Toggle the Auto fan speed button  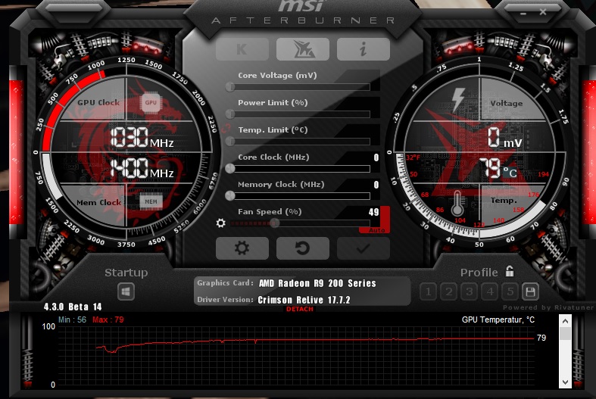coord(376,230)
